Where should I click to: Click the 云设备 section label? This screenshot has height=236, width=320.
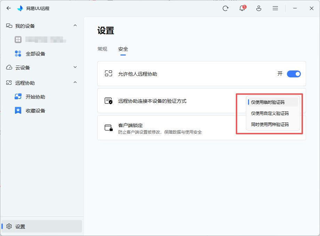coord(23,68)
